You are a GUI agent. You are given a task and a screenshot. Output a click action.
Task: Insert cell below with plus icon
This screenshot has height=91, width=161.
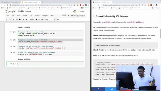click(x=10, y=19)
